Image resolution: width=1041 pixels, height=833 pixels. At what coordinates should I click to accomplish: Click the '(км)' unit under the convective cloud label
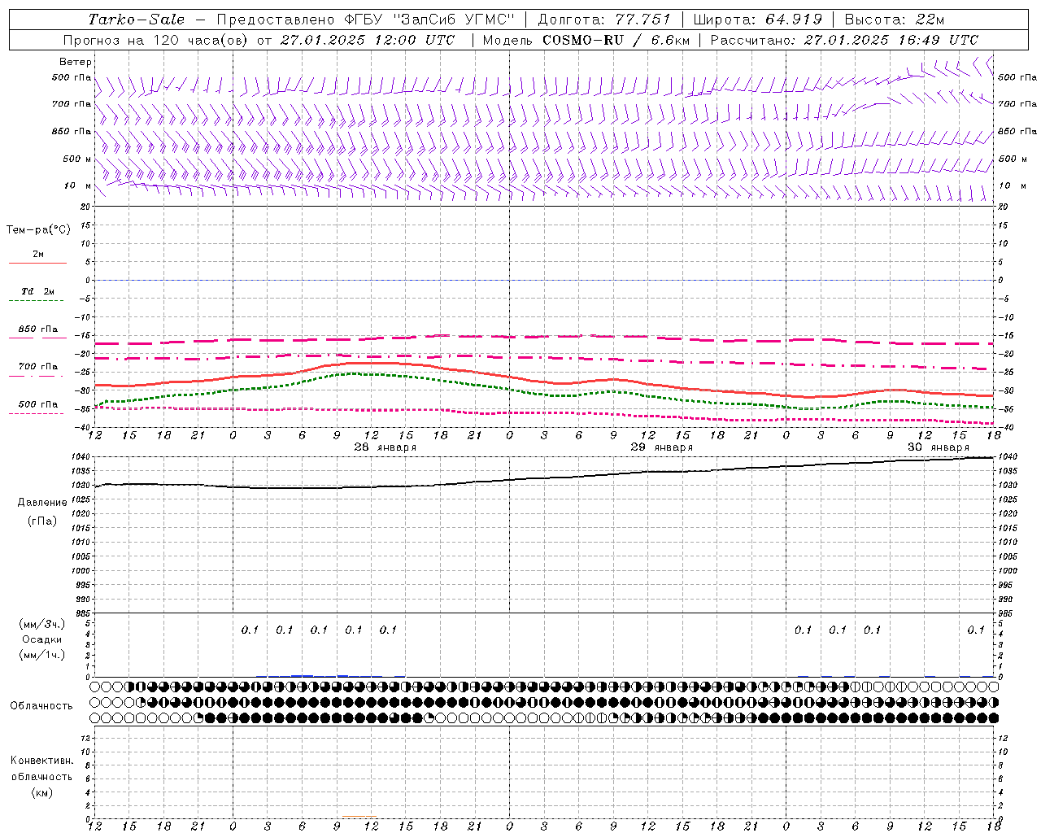point(41,792)
